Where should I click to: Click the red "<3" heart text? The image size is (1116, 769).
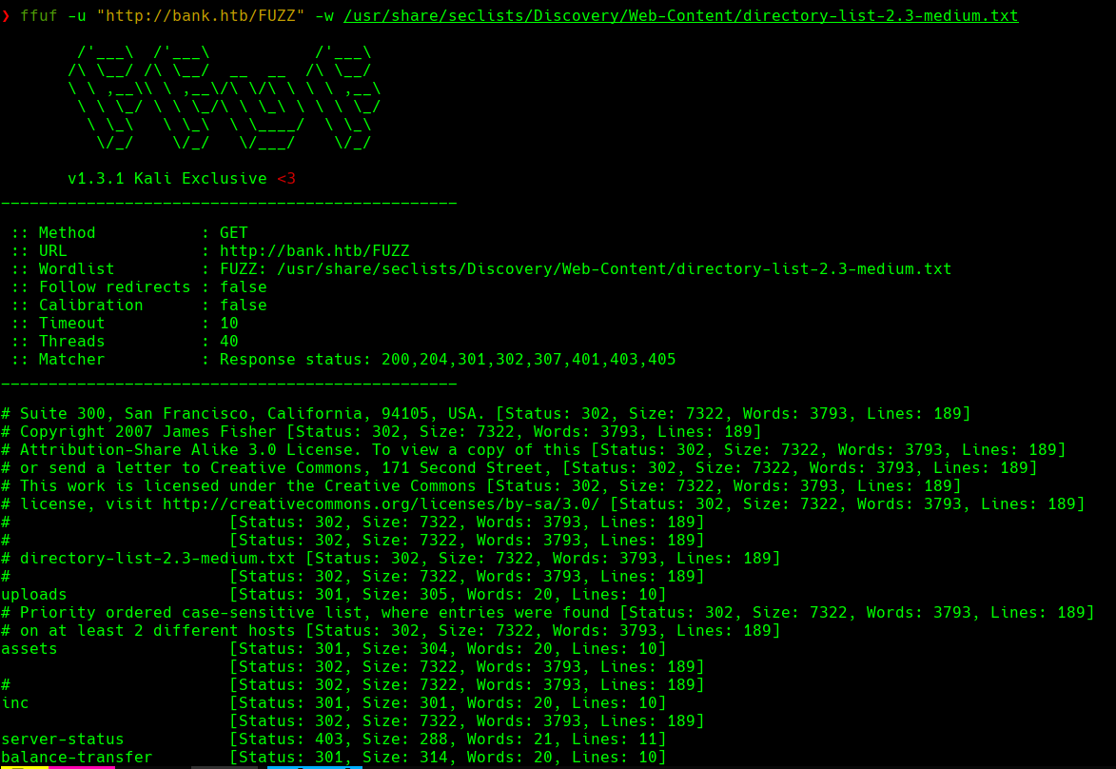[286, 179]
